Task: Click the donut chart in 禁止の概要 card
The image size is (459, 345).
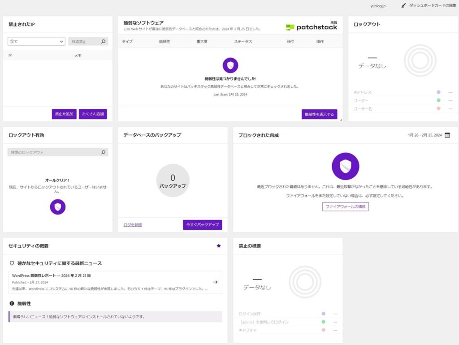Action: (x=305, y=282)
